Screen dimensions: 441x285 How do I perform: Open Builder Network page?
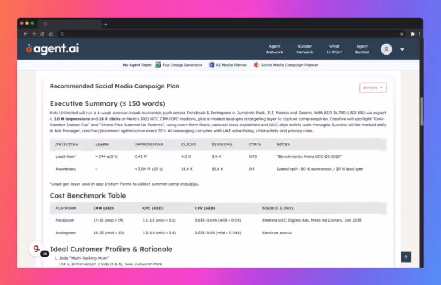point(304,49)
